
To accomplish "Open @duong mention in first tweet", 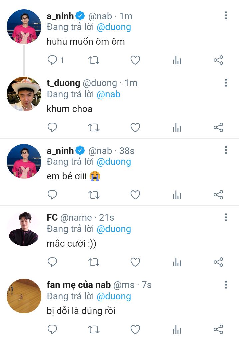I will [x=114, y=27].
